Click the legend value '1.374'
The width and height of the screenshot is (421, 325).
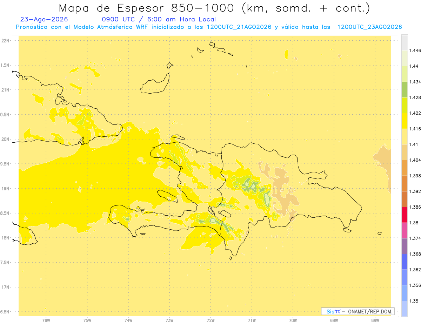tap(415, 238)
